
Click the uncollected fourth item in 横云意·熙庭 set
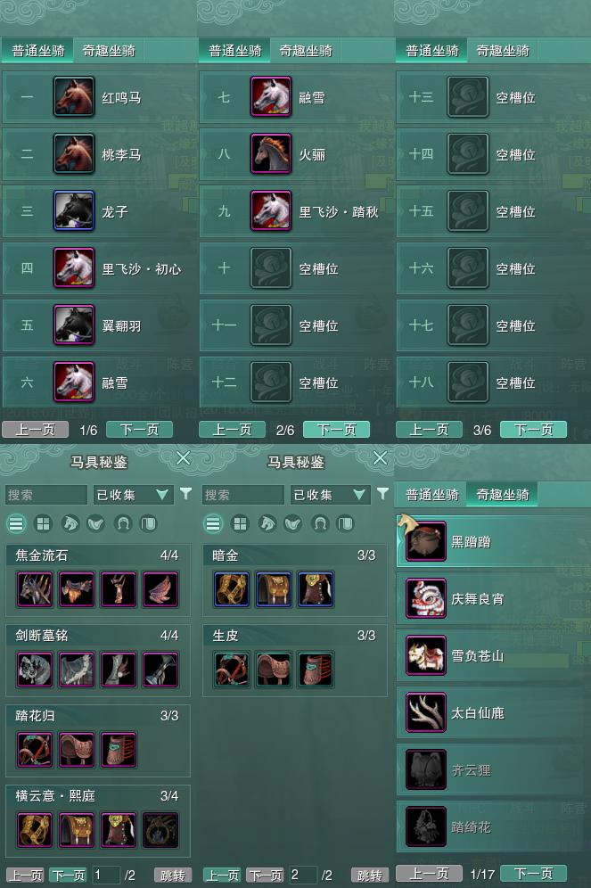[x=160, y=830]
